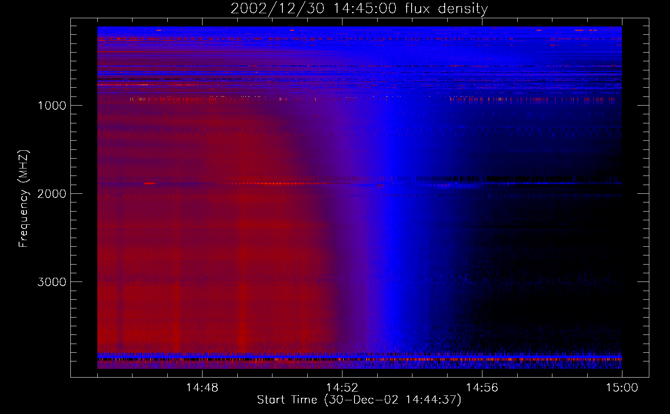
Task: Click the 14:56 time tick label
Action: [x=482, y=388]
